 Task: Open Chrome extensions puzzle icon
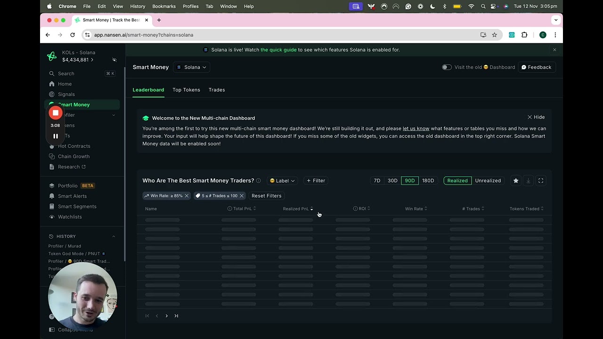tap(524, 35)
